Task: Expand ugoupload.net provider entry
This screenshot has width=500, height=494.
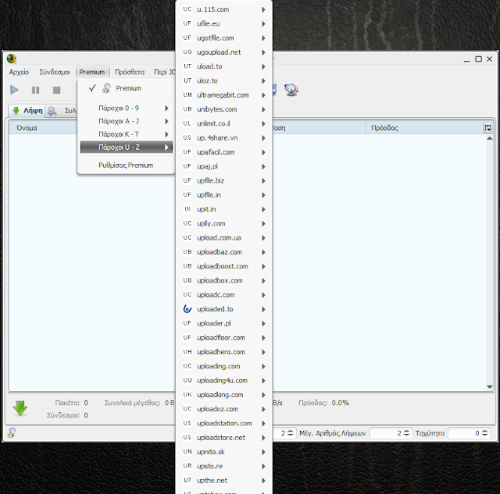Action: click(x=224, y=52)
